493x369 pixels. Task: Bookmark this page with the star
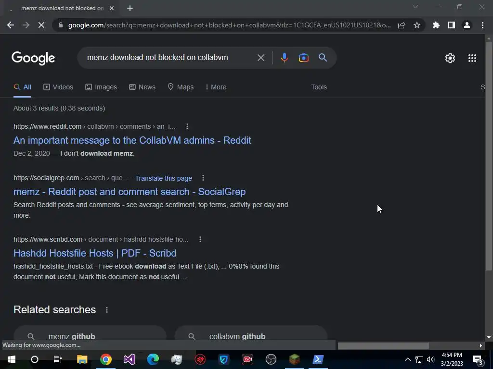coord(417,25)
